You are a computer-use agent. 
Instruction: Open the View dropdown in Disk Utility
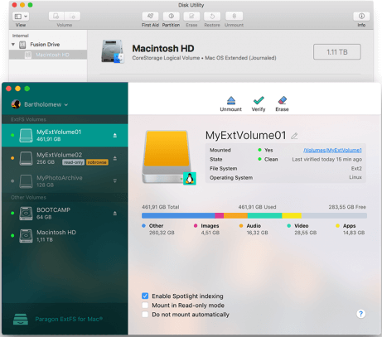pos(21,17)
